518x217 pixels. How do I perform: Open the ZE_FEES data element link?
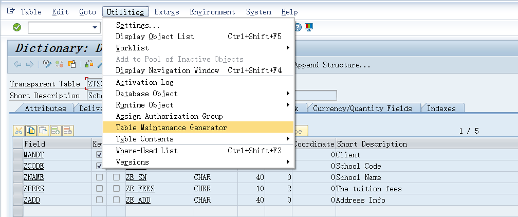tap(140, 188)
